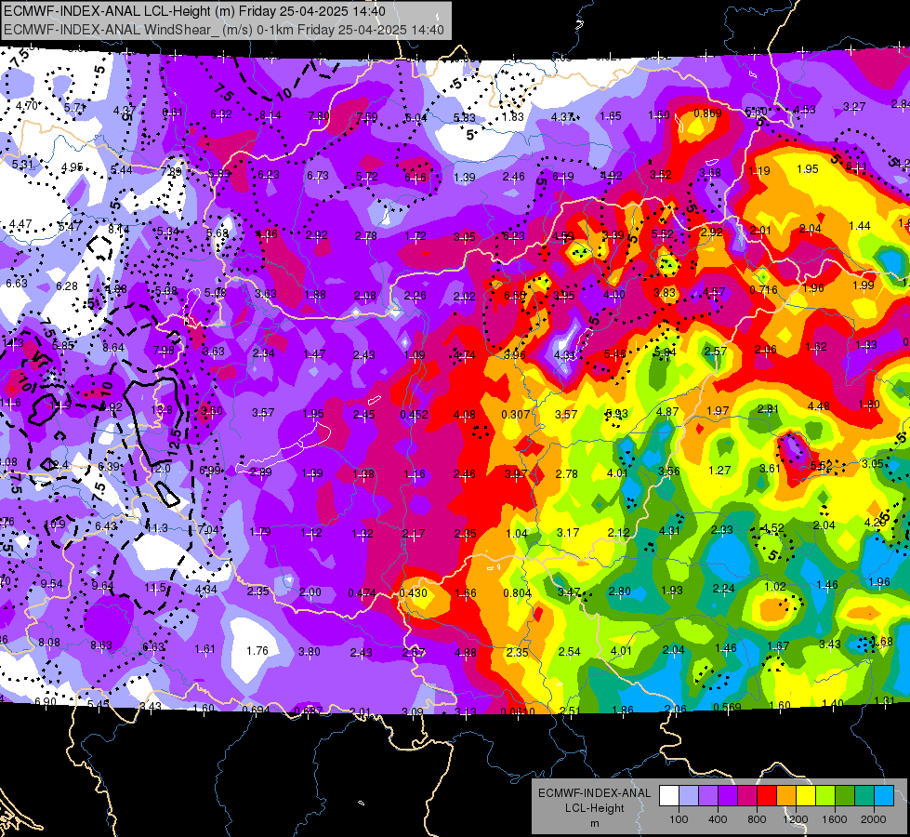Choose the light blue legend swatch
This screenshot has height=837, width=910.
[x=884, y=795]
